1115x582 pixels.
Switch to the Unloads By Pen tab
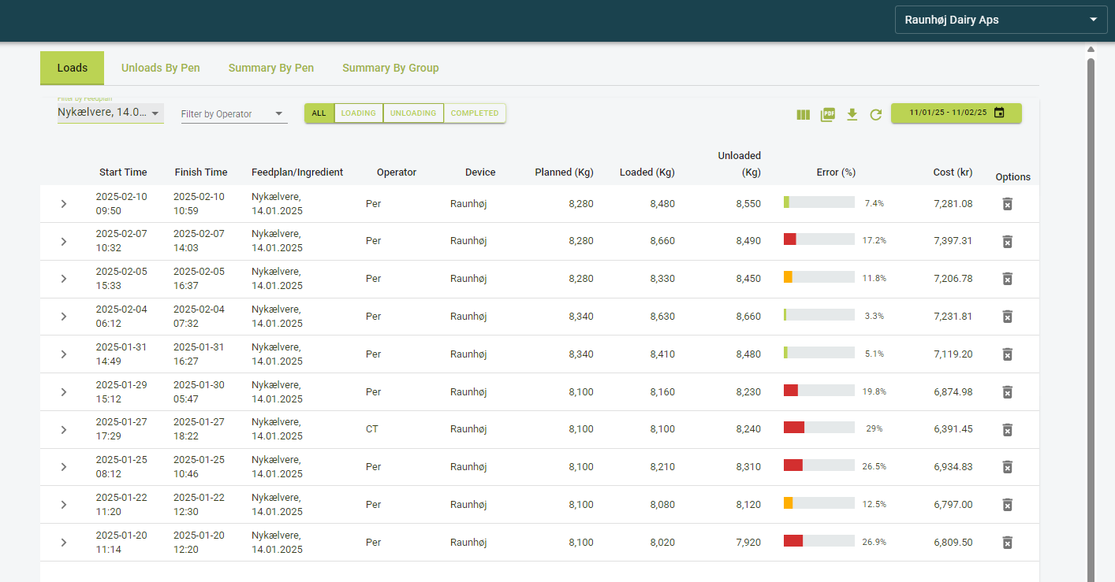(161, 69)
